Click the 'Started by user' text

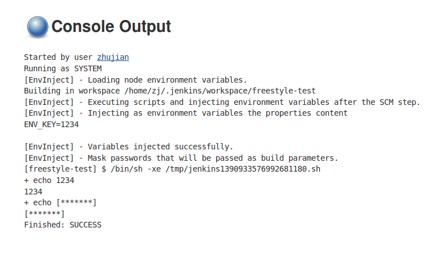58,57
